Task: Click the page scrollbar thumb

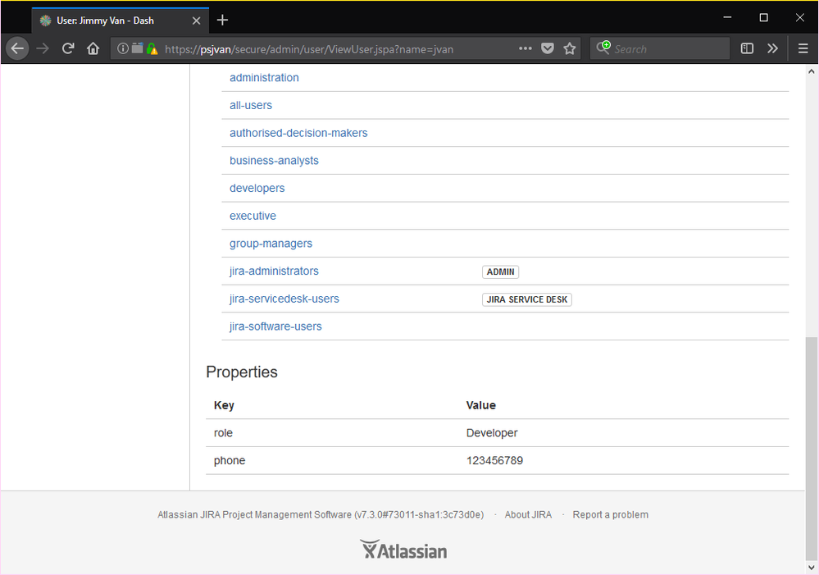Action: [x=811, y=449]
